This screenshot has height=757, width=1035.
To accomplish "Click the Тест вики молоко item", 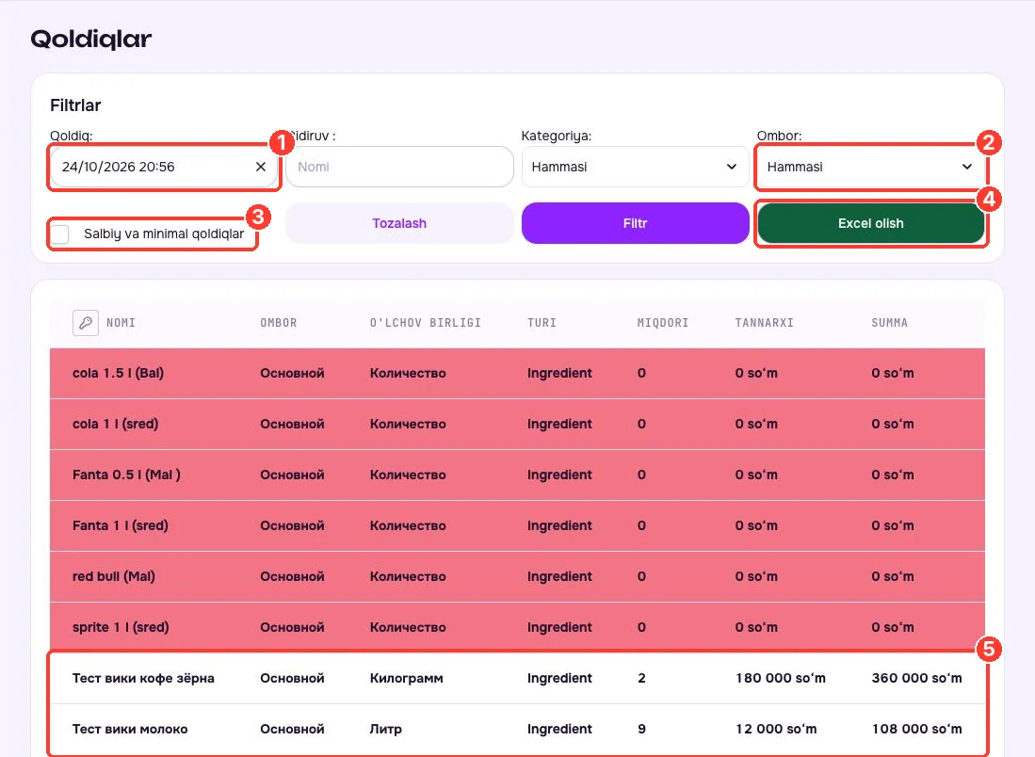I will coord(130,729).
